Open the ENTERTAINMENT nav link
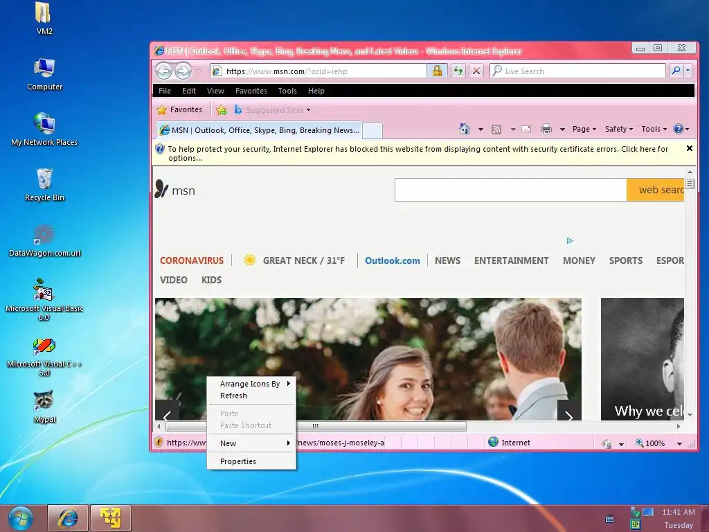 point(511,260)
